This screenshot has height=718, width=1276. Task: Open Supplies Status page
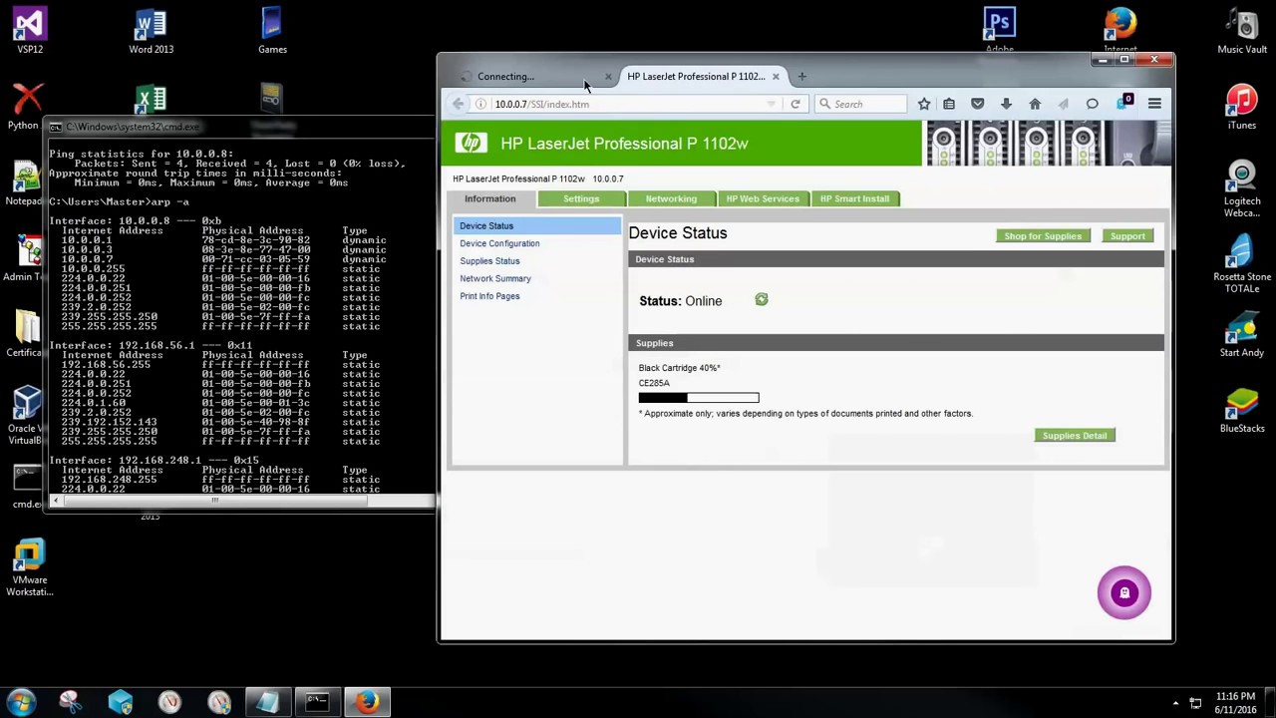[489, 261]
